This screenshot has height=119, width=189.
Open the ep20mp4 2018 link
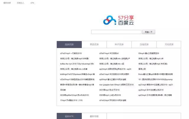151,90
